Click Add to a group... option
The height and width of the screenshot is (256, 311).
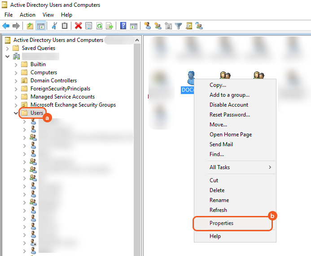point(229,95)
